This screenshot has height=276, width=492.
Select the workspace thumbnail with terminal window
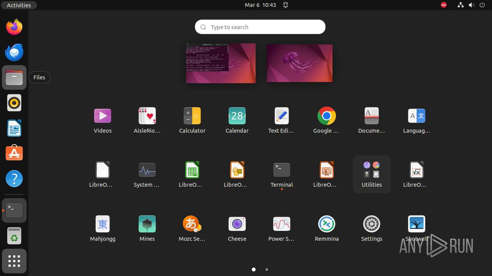coord(221,63)
